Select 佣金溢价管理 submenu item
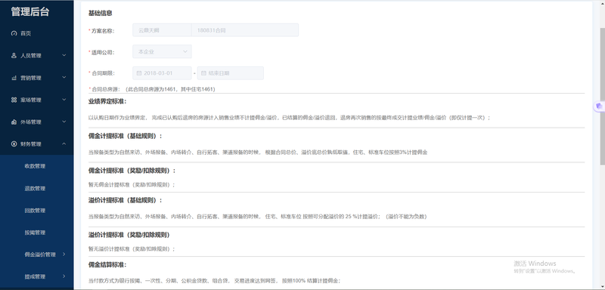Screen dimensions: 605x290 click(40, 255)
